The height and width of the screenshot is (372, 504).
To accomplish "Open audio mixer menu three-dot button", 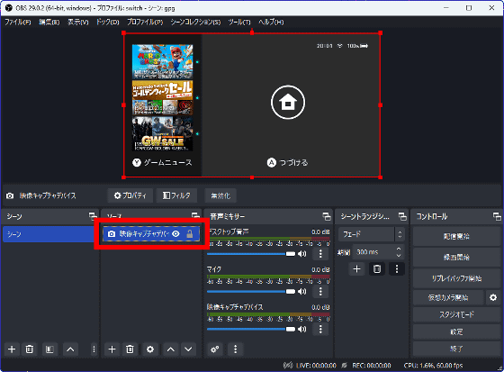I will coord(235,349).
